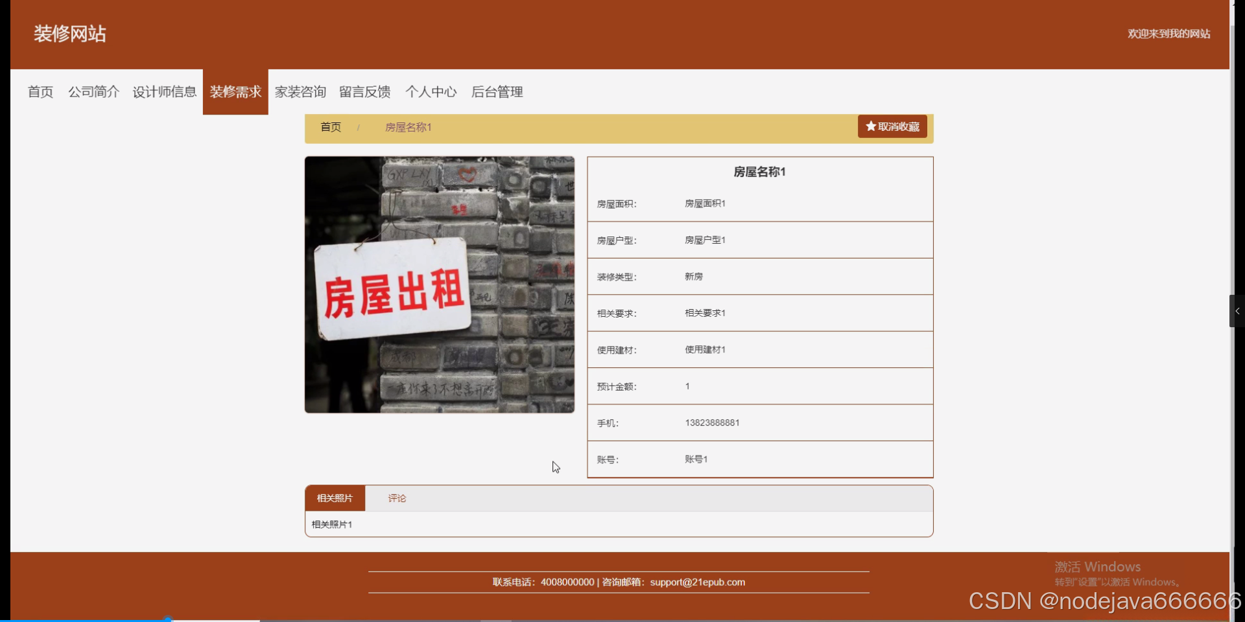Image resolution: width=1245 pixels, height=622 pixels.
Task: Click the 房屋户型1 value
Action: coord(705,240)
